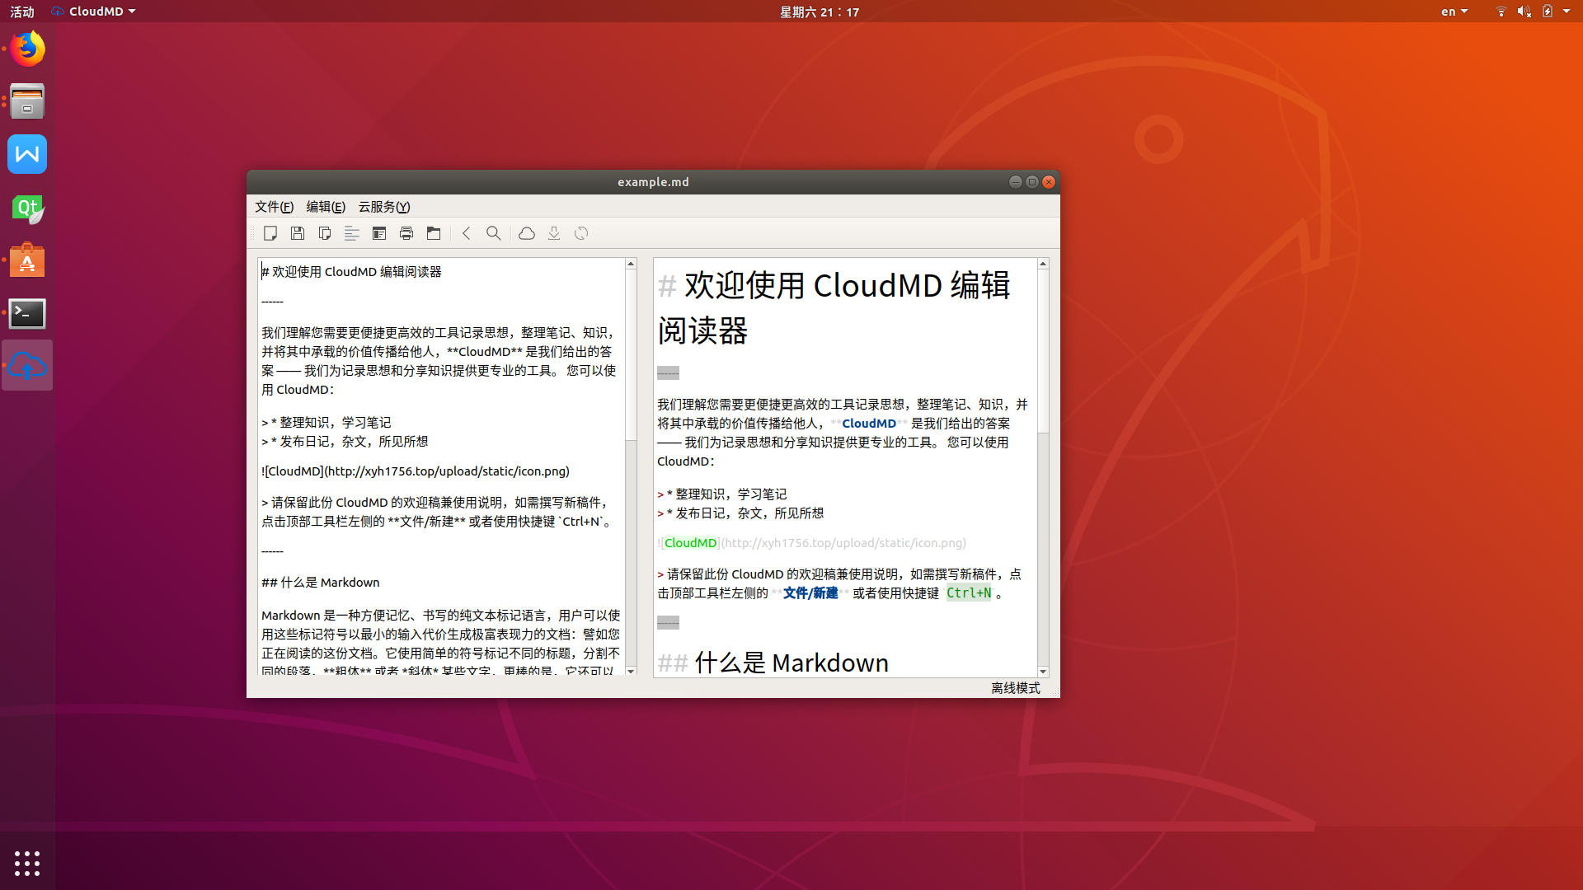
Task: Open Terminal from the dock
Action: pyautogui.click(x=27, y=313)
